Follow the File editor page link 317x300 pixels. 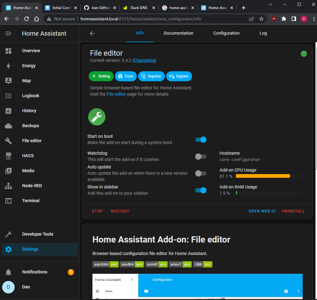click(x=116, y=94)
